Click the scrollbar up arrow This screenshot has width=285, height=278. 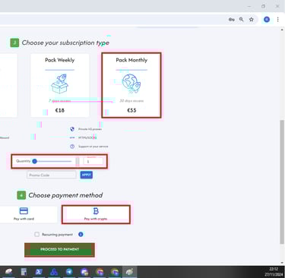282,30
